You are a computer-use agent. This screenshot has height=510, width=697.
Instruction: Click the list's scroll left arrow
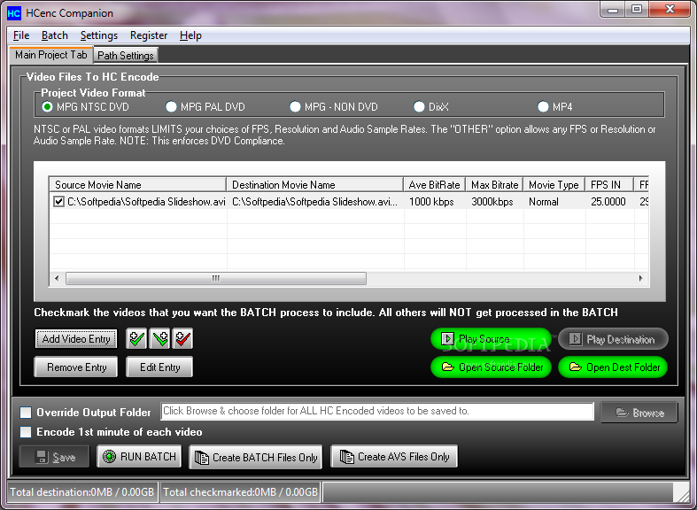click(57, 279)
